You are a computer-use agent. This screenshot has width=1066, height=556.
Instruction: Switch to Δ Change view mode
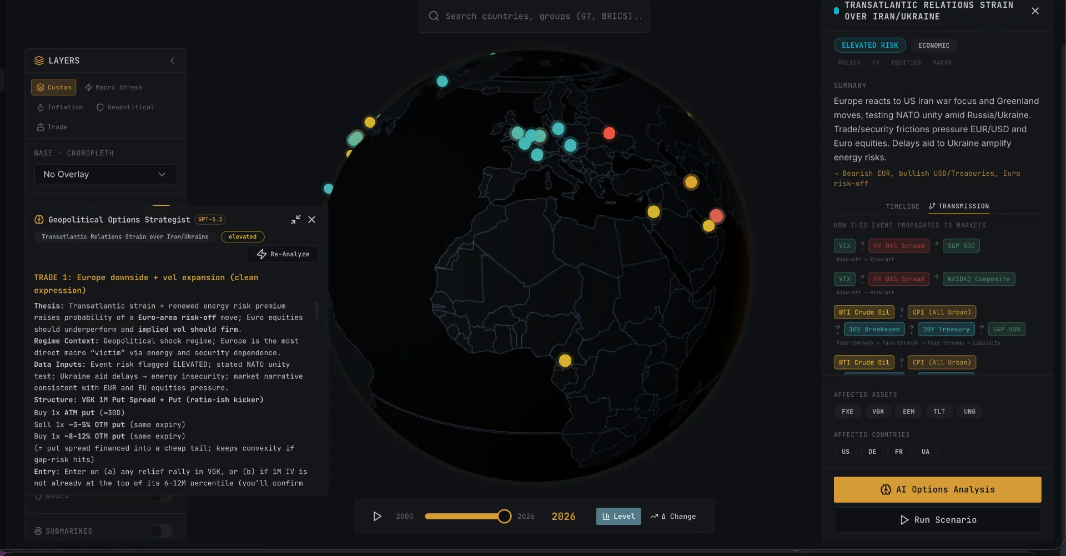tap(673, 517)
